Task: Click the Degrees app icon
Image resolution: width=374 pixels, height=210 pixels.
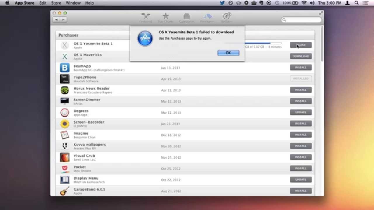Action: point(65,113)
